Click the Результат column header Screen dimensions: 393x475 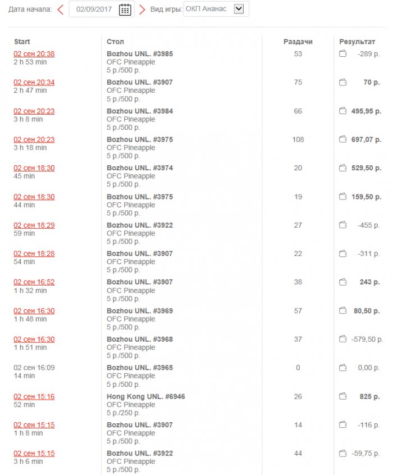coord(358,42)
